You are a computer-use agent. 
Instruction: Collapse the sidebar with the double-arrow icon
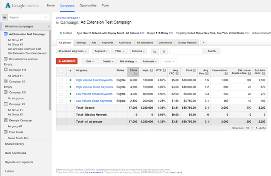click(x=49, y=26)
